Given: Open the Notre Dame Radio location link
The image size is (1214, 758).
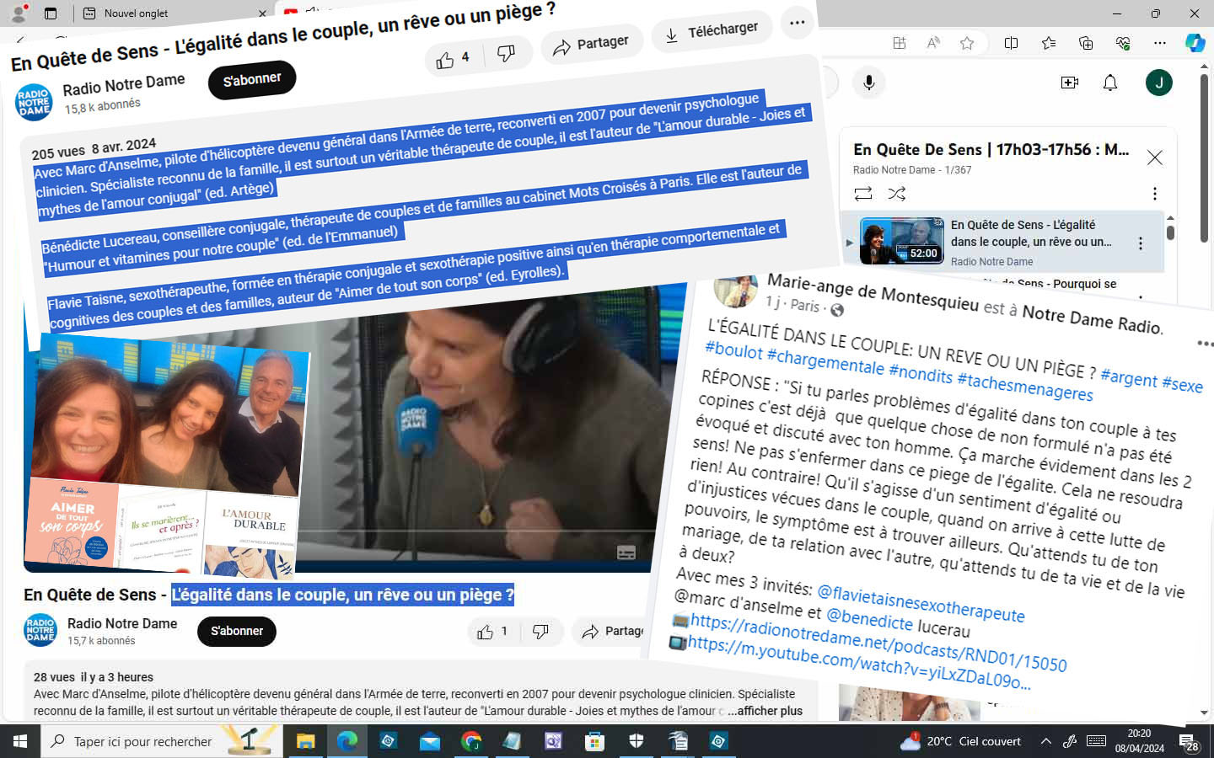Looking at the screenshot, I should [1093, 319].
